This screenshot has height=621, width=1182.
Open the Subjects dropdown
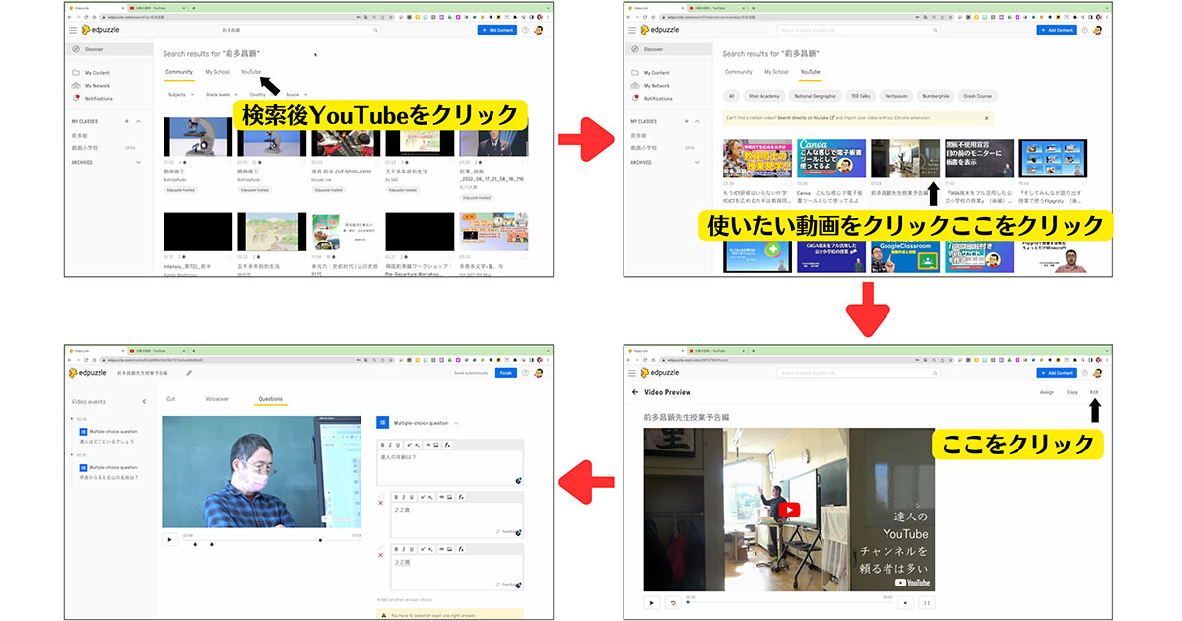tap(179, 95)
